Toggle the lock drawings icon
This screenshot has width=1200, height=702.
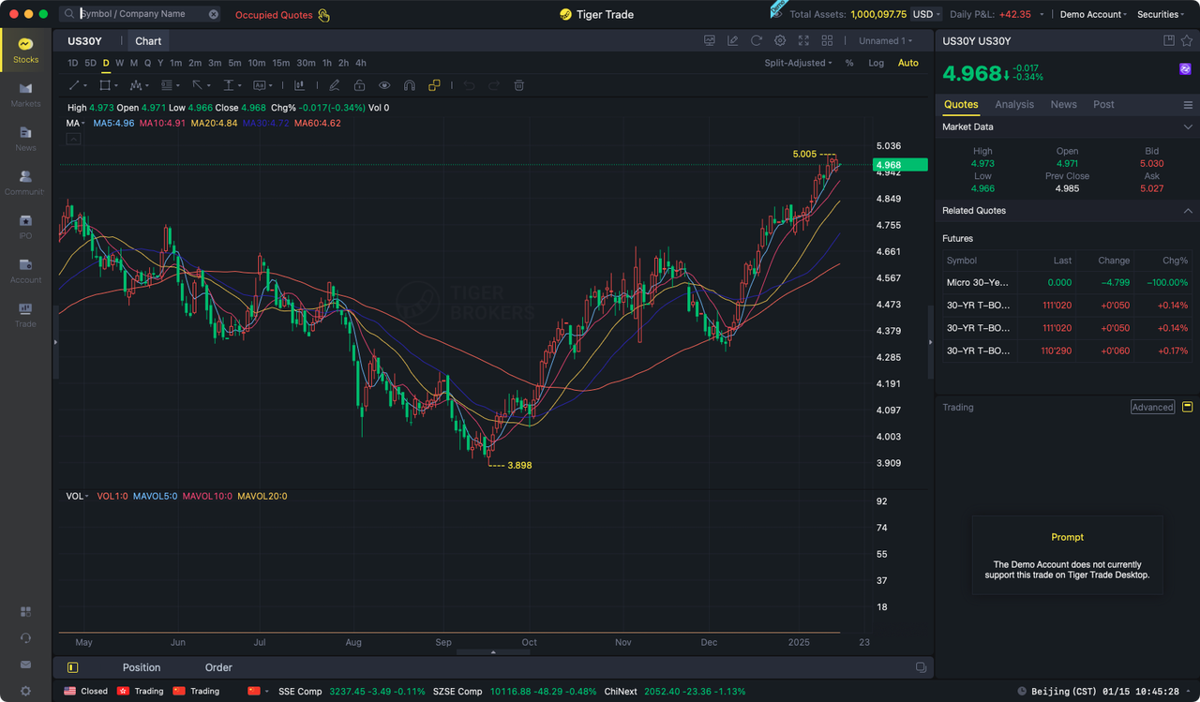[x=359, y=85]
